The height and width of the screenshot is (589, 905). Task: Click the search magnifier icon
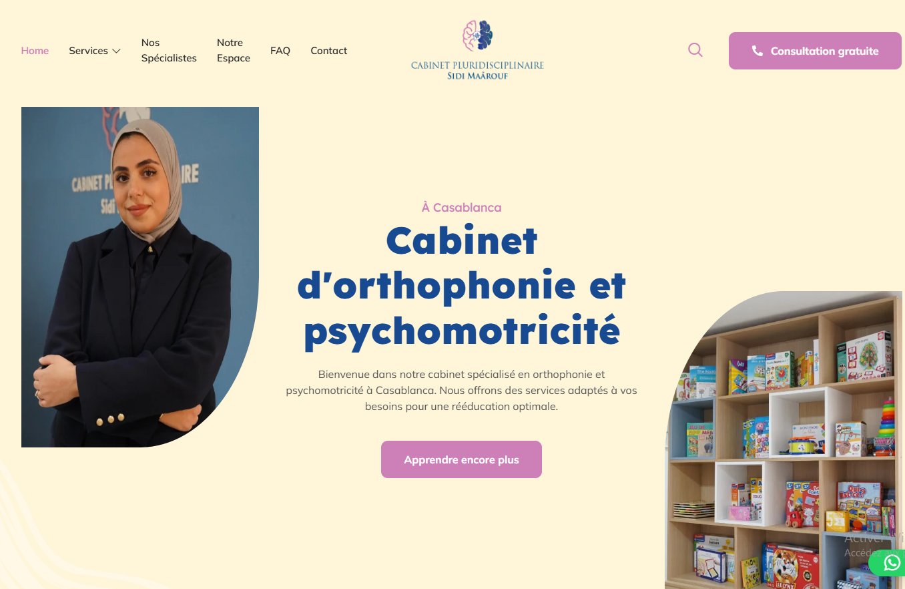coord(695,50)
